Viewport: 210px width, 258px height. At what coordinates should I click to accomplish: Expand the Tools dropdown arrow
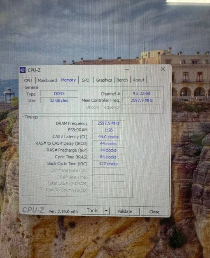(106, 211)
